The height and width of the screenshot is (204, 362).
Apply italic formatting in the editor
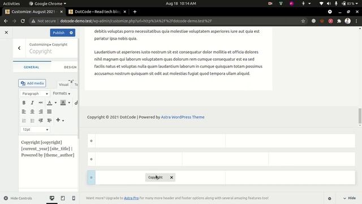[x=32, y=103]
